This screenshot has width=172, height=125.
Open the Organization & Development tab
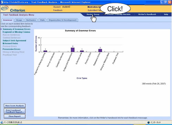click(63, 20)
